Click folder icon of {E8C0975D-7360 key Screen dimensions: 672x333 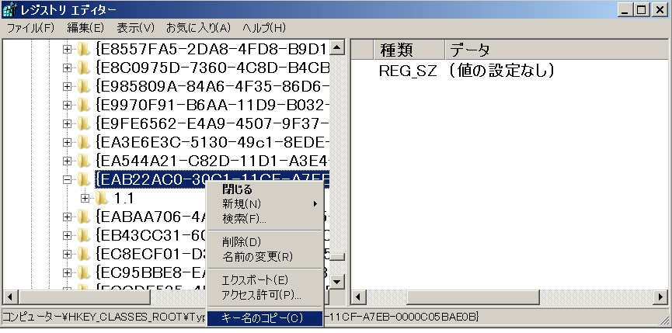tap(84, 68)
